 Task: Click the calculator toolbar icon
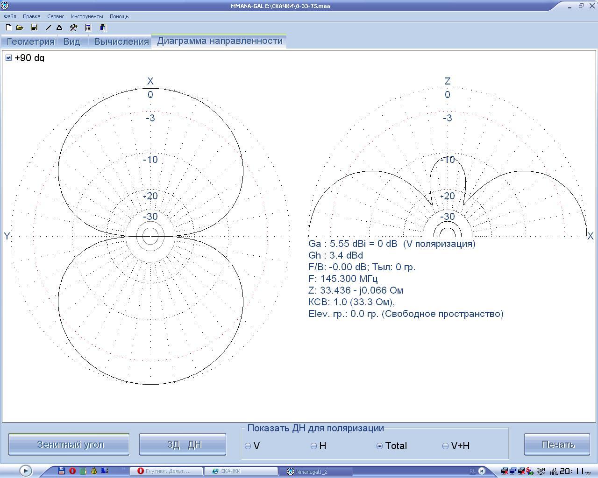(x=88, y=28)
